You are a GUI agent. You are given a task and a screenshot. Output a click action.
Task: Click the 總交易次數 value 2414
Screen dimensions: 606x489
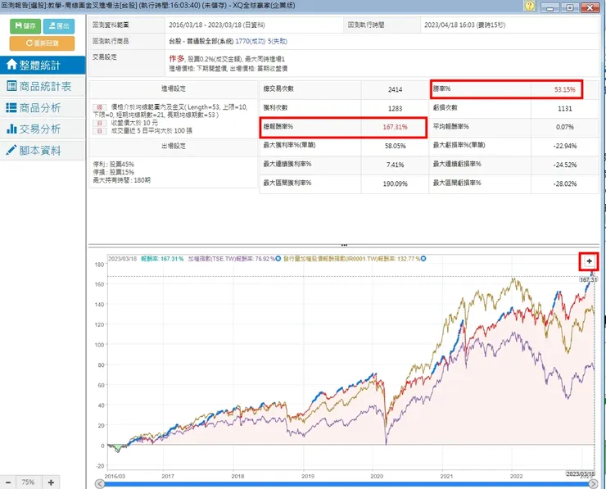[x=395, y=89]
